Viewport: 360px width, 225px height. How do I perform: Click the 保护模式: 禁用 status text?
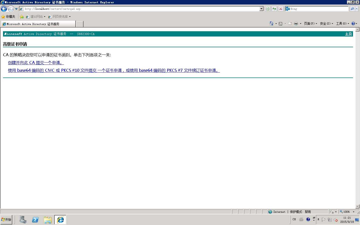pos(300,212)
